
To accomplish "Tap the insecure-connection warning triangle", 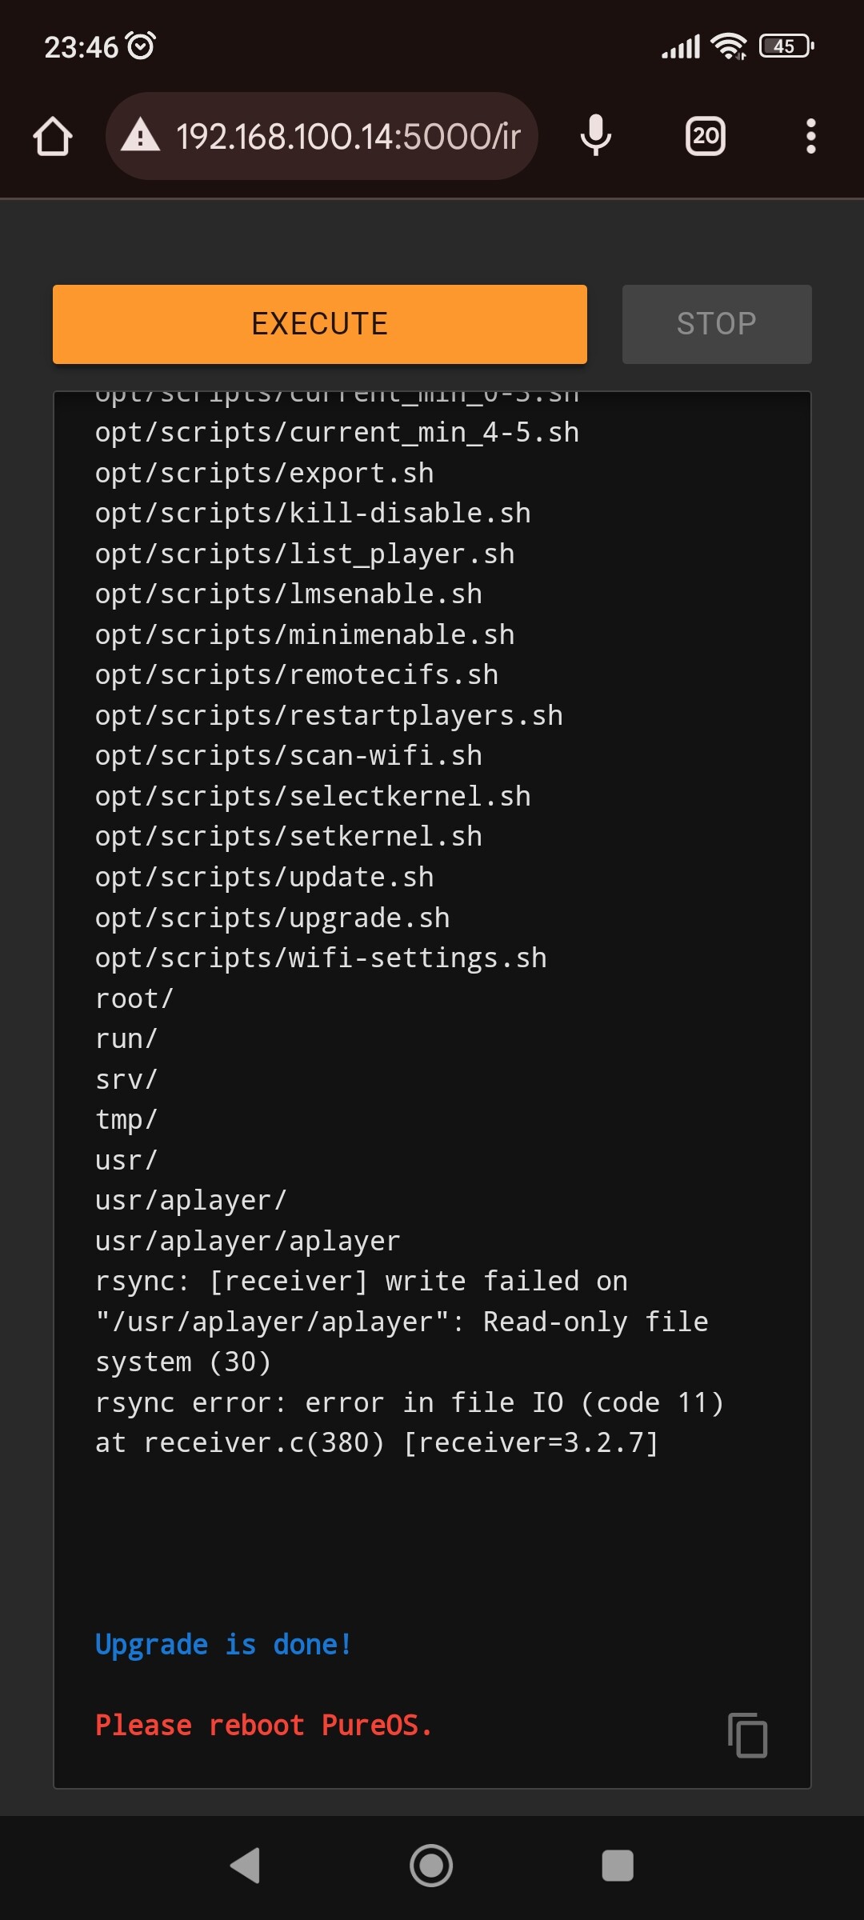I will (x=141, y=135).
